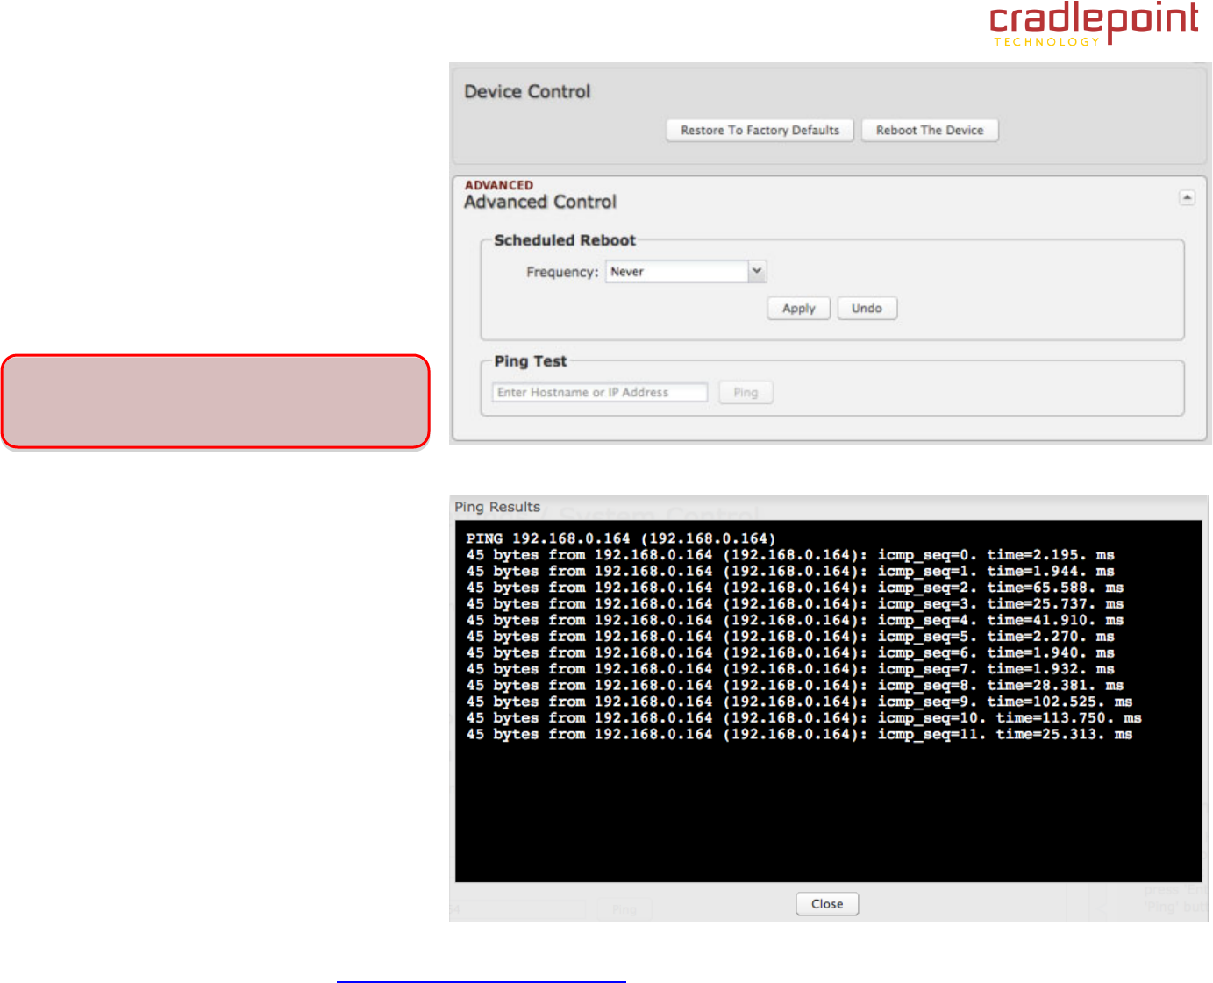Click the red ADVANCED label

tap(499, 185)
